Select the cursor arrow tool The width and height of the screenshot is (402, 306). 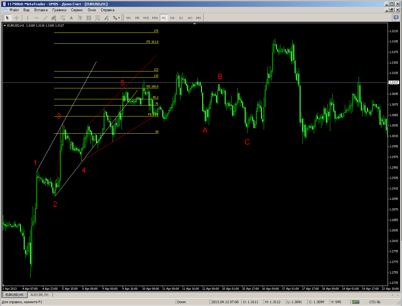click(7, 18)
